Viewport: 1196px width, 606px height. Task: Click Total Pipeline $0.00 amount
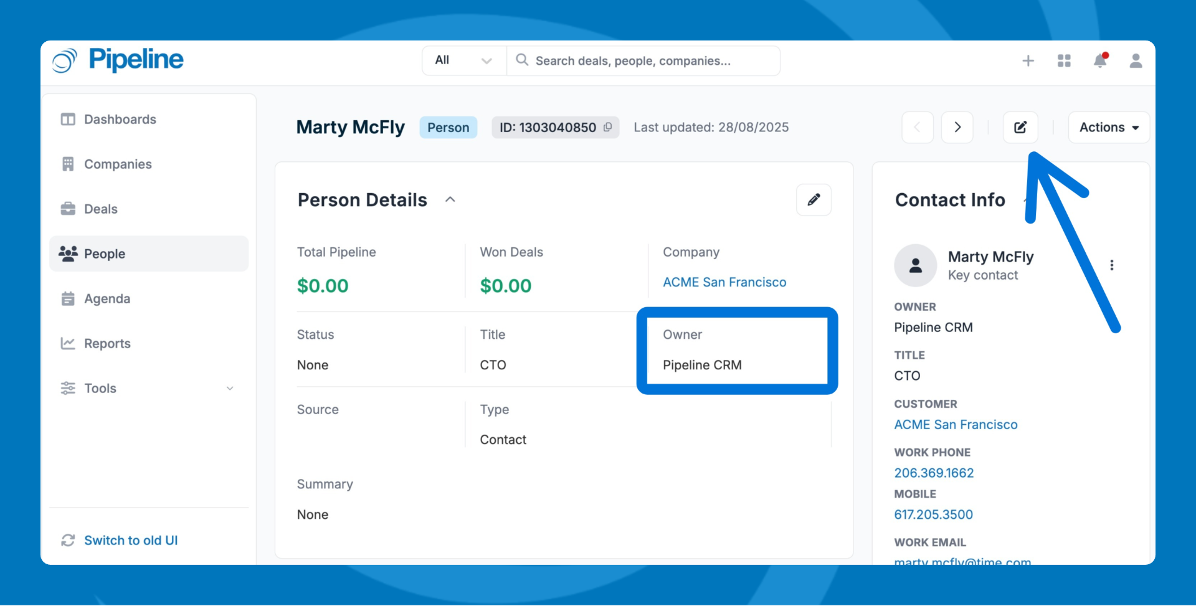[323, 286]
